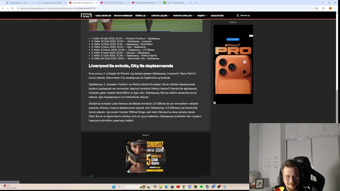Open the browser extensions puzzle icon
340x191 pixels.
click(323, 8)
